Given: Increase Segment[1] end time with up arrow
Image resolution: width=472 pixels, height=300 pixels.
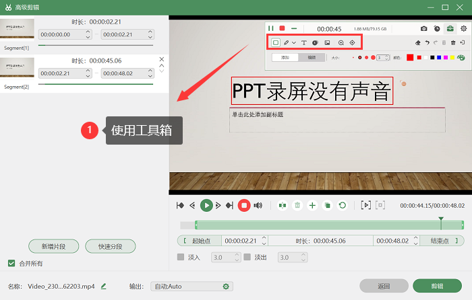Looking at the screenshot, I should click(x=150, y=32).
